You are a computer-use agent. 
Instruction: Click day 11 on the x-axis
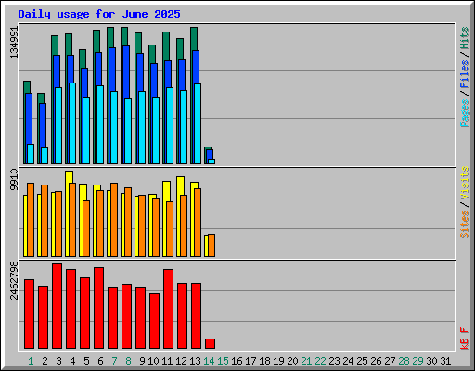click(167, 361)
